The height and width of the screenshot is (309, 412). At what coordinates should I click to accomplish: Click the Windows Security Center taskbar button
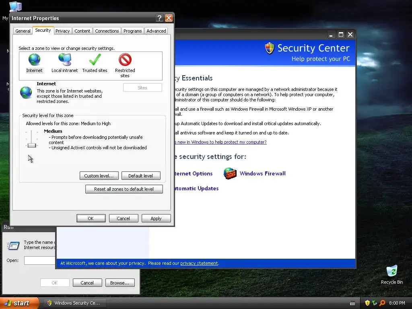[x=74, y=303]
